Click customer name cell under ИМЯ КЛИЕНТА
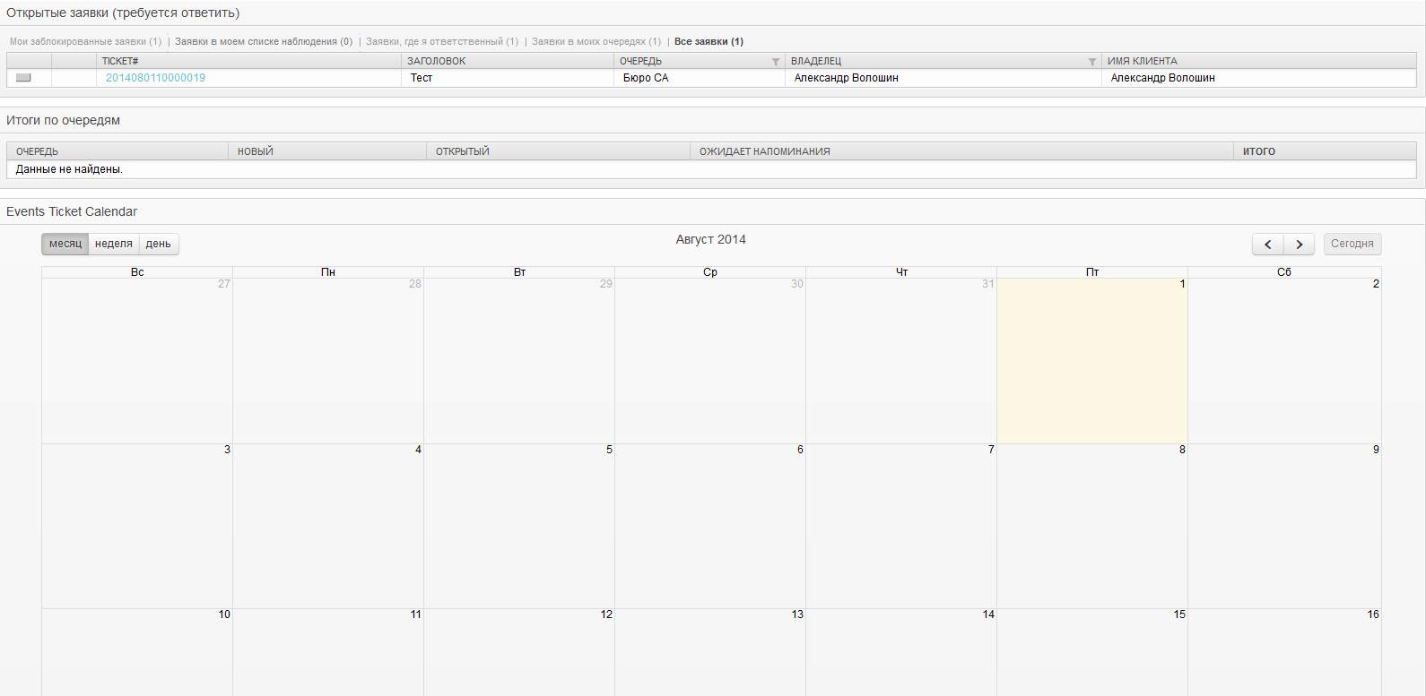This screenshot has width=1426, height=696. pyautogui.click(x=1259, y=78)
